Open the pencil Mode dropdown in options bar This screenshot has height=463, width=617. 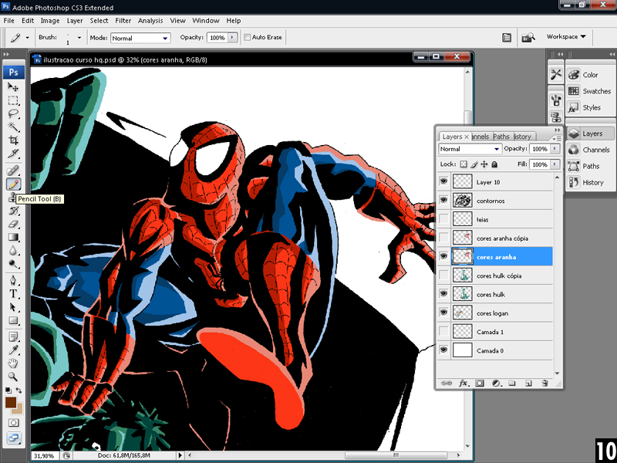[140, 38]
